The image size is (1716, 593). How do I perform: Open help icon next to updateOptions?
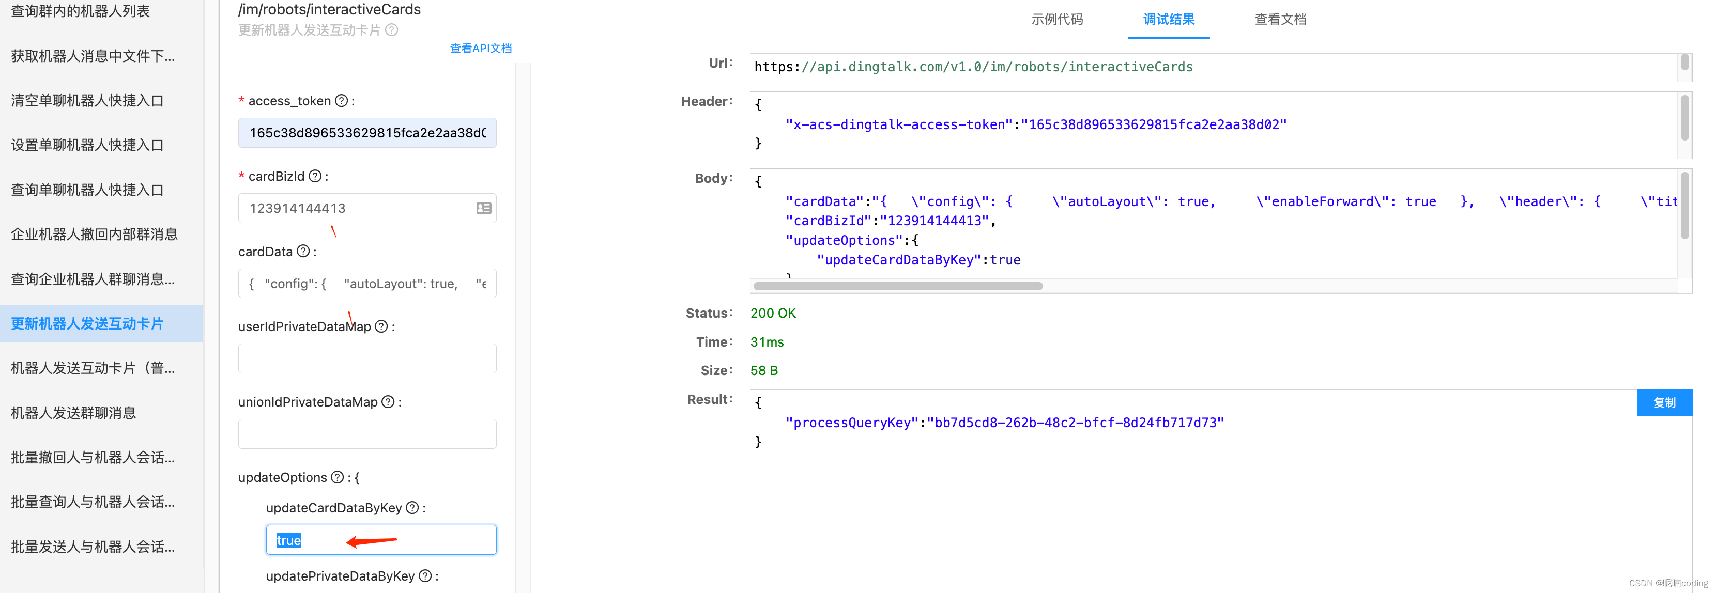pos(337,477)
